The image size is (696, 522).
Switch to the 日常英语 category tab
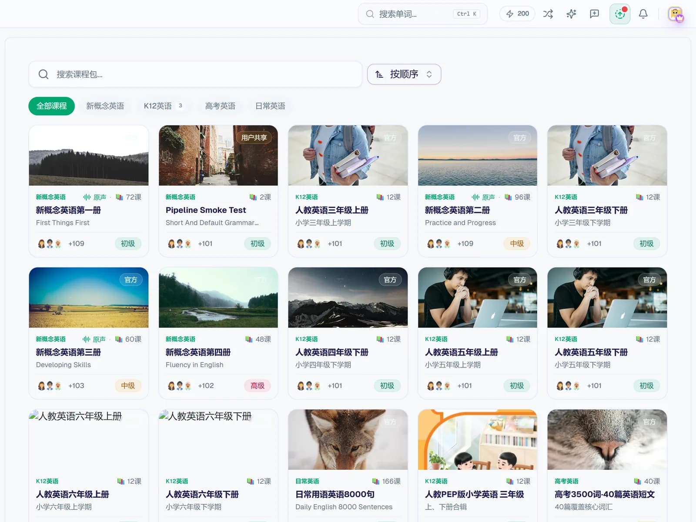[x=270, y=106]
